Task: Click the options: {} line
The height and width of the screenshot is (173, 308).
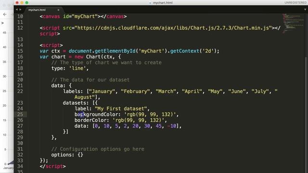Action: (67, 155)
